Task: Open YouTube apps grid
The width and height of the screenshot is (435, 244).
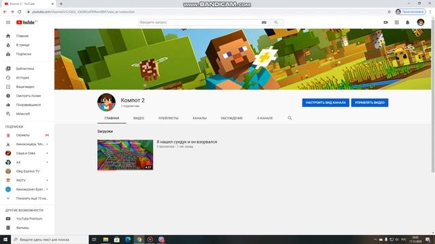Action: tap(397, 22)
